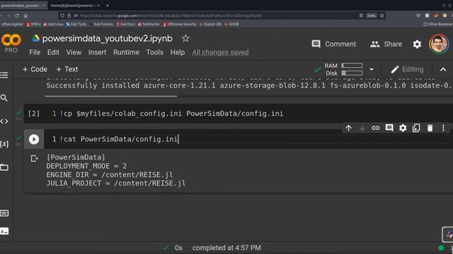
Task: Add a new Text cell
Action: pyautogui.click(x=67, y=69)
